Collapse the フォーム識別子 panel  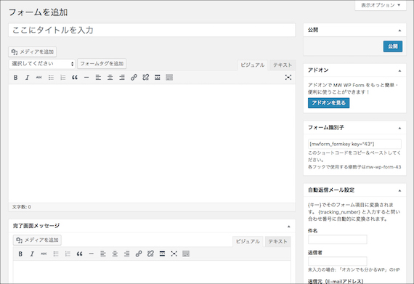point(399,128)
